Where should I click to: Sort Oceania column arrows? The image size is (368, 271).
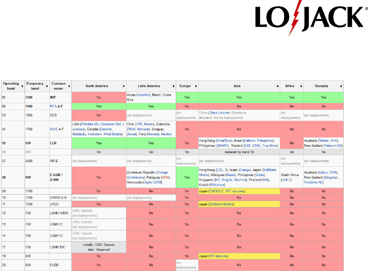coord(341,86)
